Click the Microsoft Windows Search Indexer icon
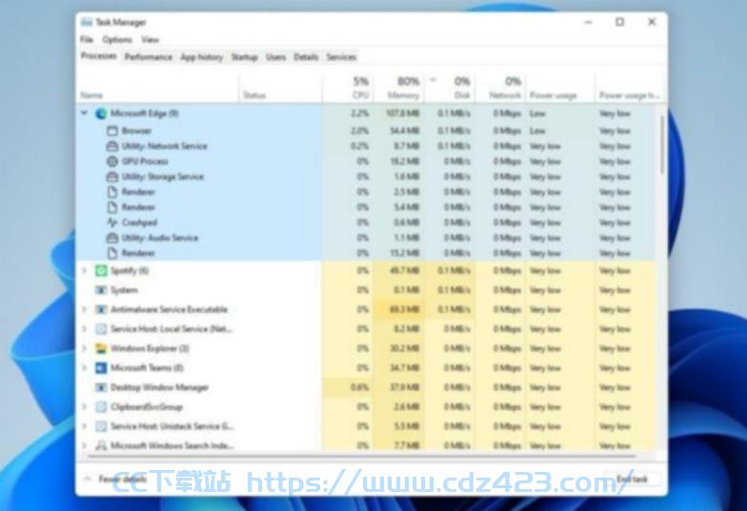747x511 pixels. coord(101,445)
